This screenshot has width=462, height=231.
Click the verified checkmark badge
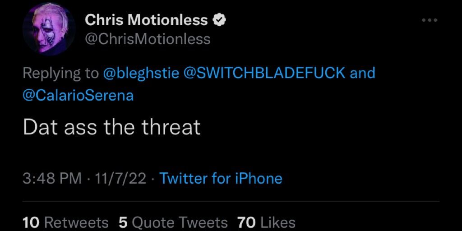click(219, 20)
